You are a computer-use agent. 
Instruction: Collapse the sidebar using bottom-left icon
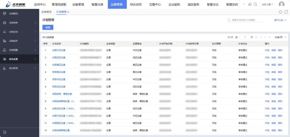5,132
